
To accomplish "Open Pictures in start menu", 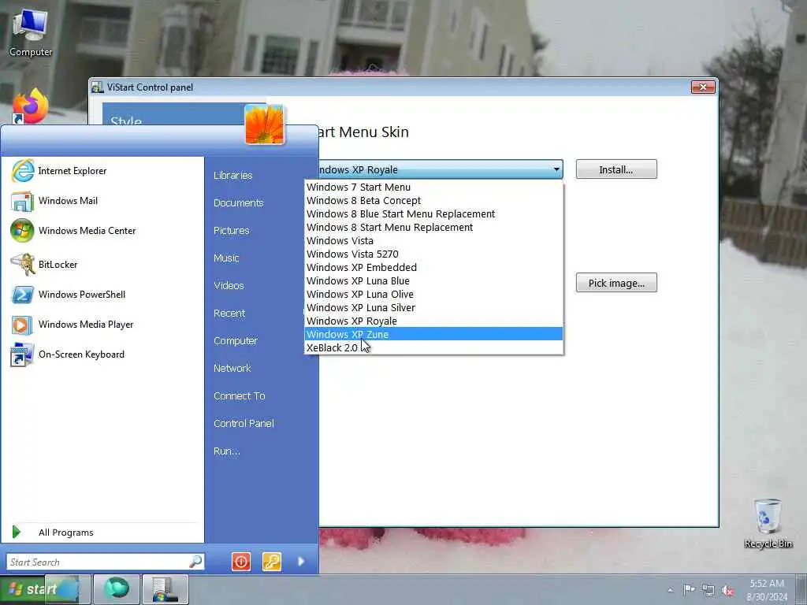I will (x=232, y=231).
